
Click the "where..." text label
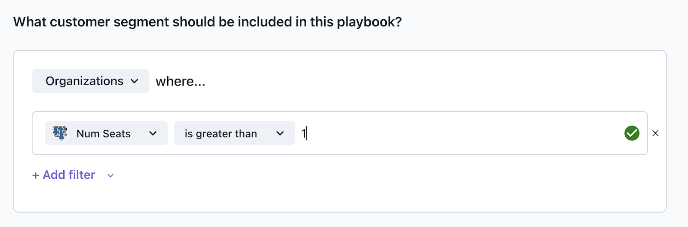(181, 81)
